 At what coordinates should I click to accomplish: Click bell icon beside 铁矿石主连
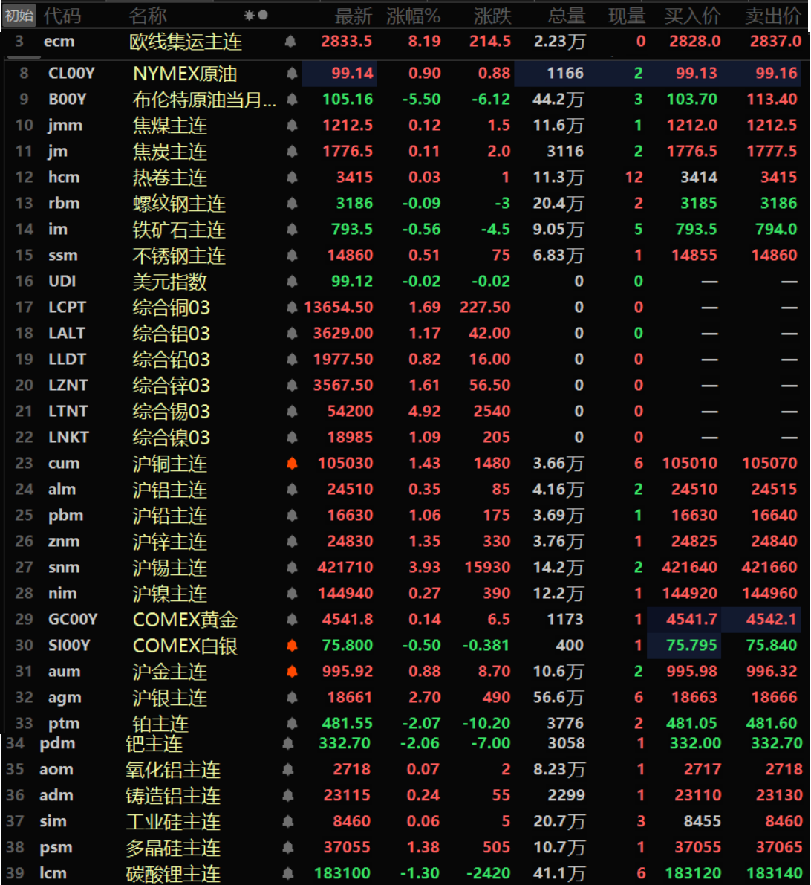(x=292, y=229)
